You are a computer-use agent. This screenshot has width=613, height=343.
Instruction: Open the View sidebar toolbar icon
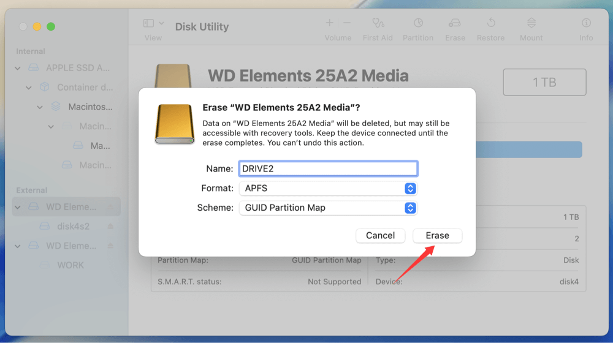point(148,23)
